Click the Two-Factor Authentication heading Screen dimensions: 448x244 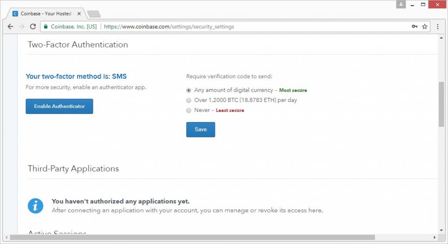coord(78,45)
